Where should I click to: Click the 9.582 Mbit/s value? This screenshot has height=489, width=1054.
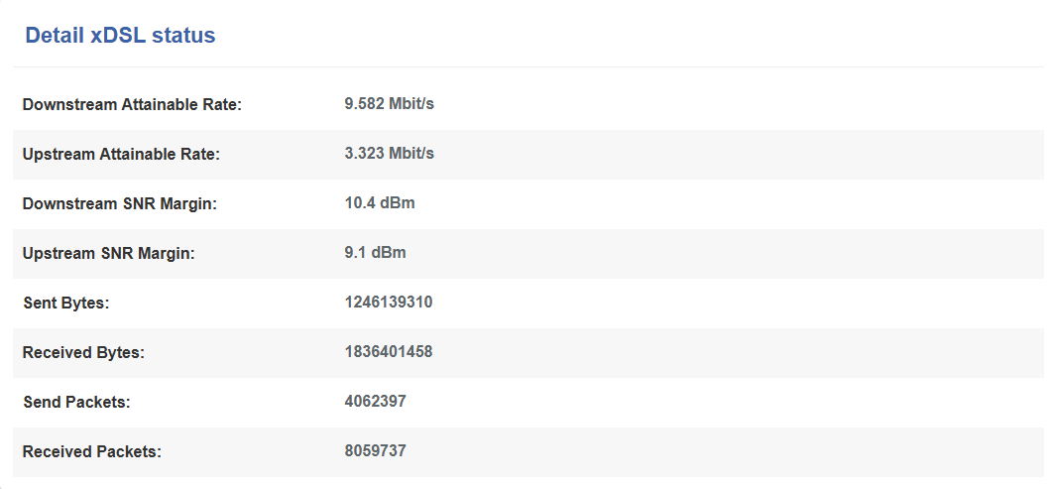[390, 104]
